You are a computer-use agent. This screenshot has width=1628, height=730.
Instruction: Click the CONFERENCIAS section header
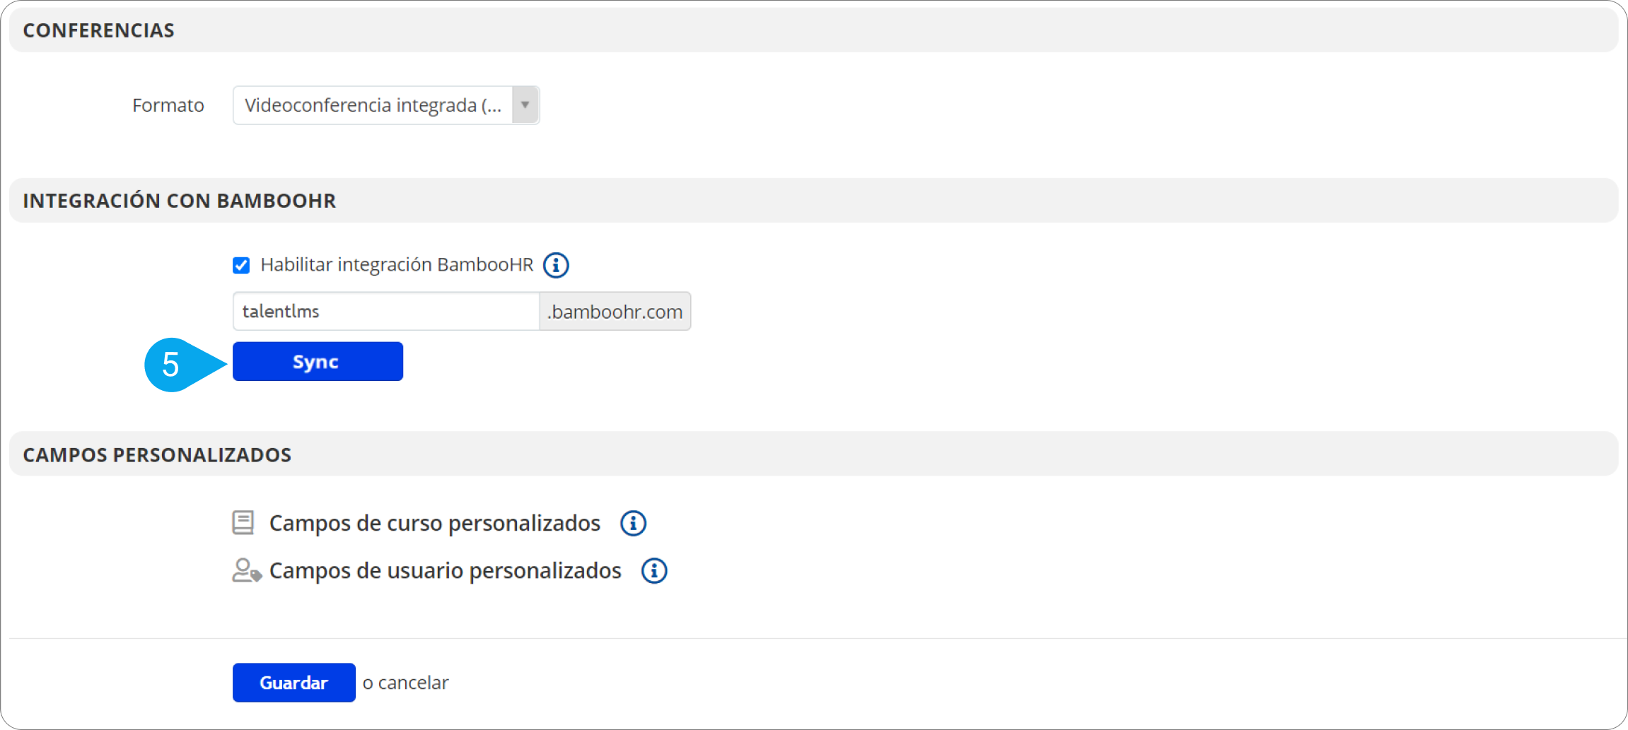(x=98, y=30)
